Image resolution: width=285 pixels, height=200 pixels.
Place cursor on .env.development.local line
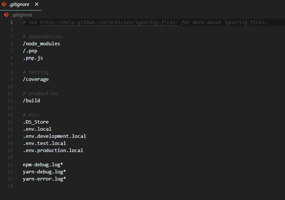click(x=55, y=136)
